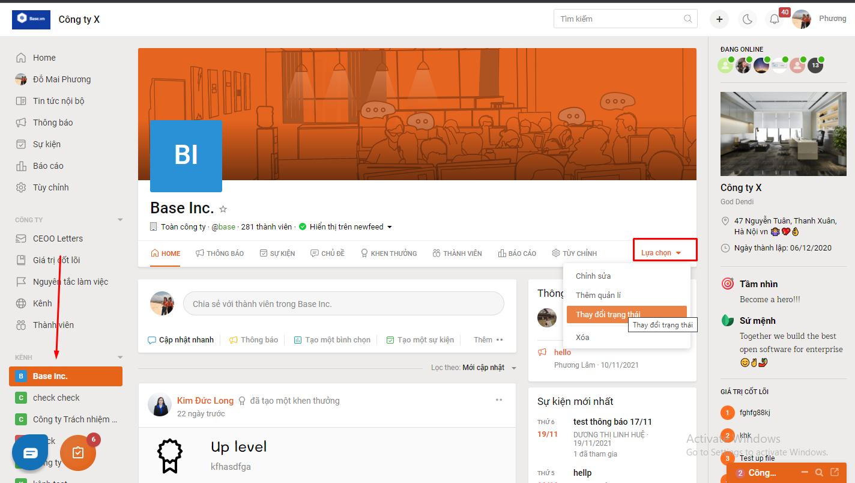
Task: Open the blue chat bubble button
Action: coord(30,452)
